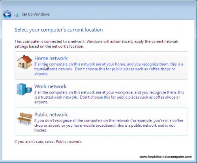Image resolution: width=197 pixels, height=163 pixels.
Task: Pick the Public network title link
Action: (x=51, y=114)
